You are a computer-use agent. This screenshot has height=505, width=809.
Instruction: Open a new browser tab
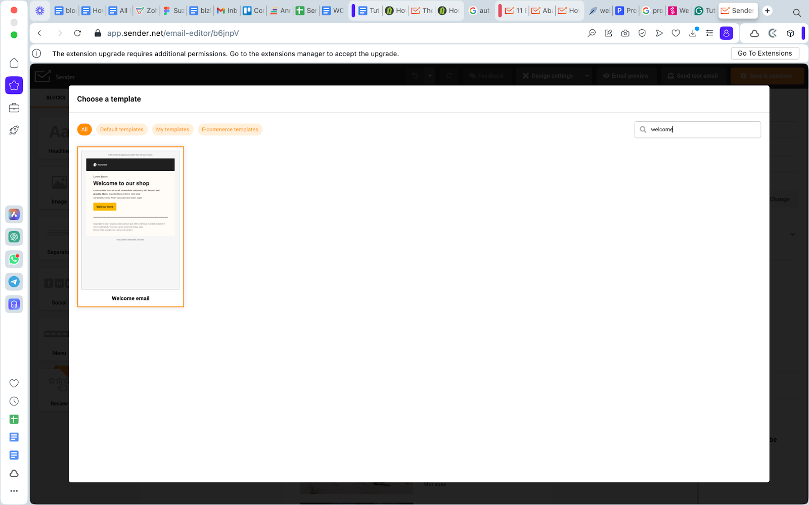click(x=767, y=11)
